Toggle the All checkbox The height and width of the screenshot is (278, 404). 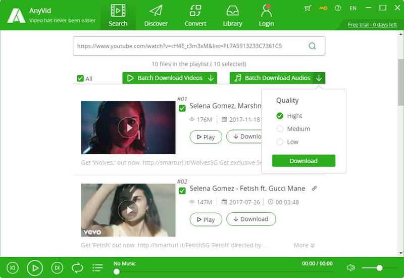[80, 78]
